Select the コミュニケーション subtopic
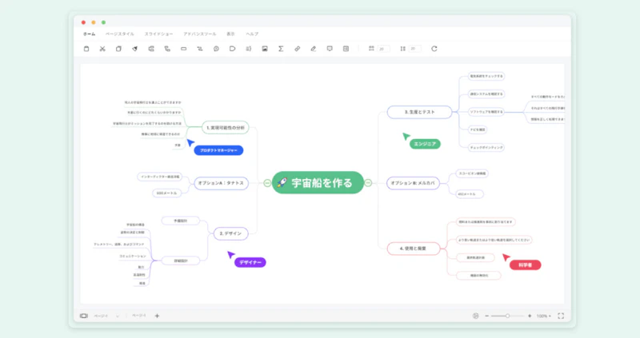The height and width of the screenshot is (338, 640). 133,256
